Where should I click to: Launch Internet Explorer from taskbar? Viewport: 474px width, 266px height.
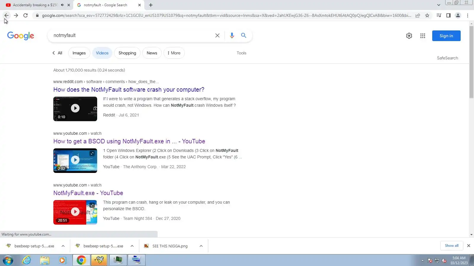coord(27,260)
